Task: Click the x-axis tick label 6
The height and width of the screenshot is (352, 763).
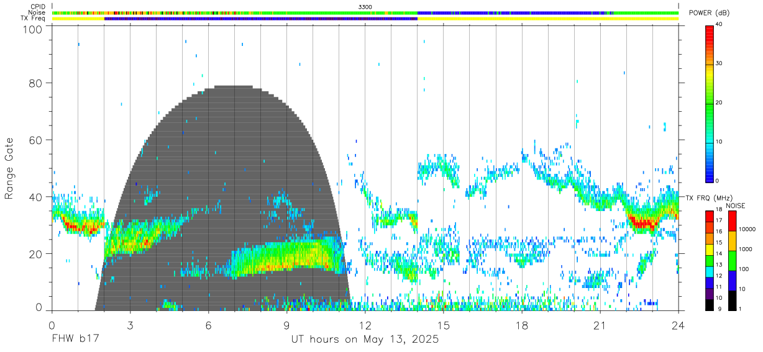Action: tap(208, 325)
